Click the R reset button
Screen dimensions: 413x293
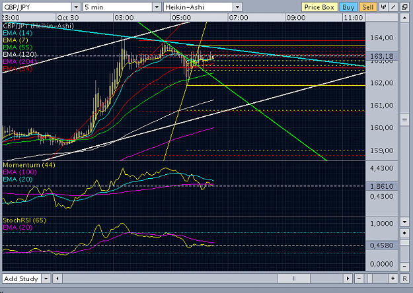tap(404, 278)
